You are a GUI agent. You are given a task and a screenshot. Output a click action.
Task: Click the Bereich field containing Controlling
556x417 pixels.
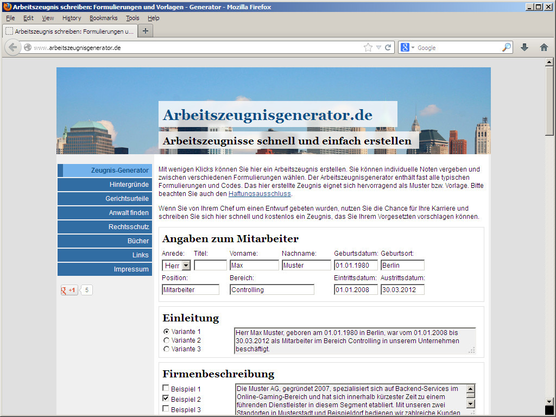[x=272, y=290]
